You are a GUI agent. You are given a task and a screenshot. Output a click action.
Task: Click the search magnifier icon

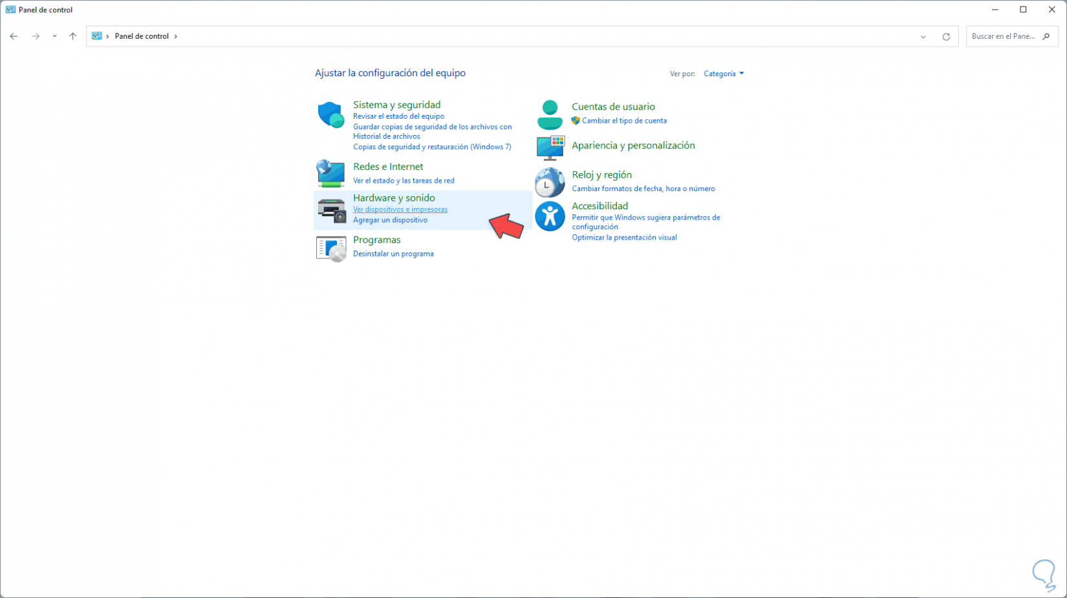point(1046,36)
